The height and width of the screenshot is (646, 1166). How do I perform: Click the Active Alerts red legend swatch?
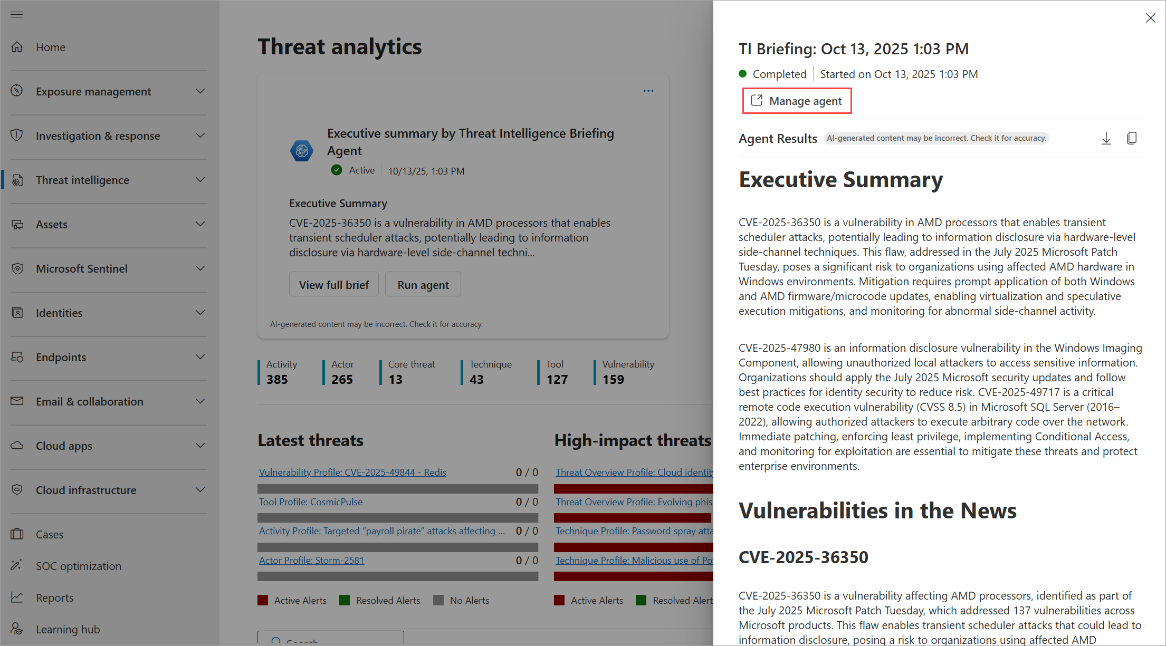(x=263, y=600)
